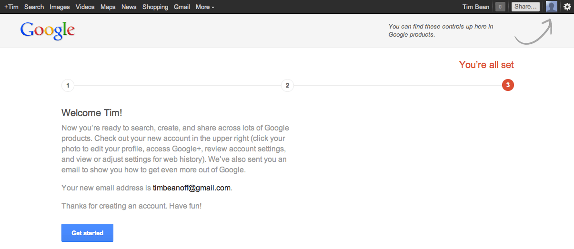Click the Tim Bean account name
This screenshot has width=574, height=249.
(476, 7)
